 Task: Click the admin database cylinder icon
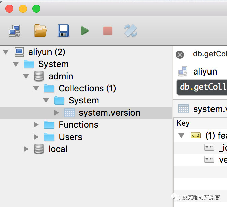click(x=39, y=76)
